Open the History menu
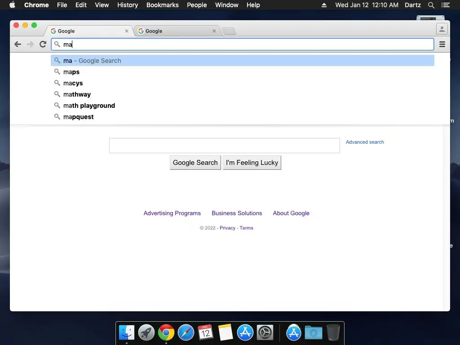The image size is (460, 345). tap(127, 5)
